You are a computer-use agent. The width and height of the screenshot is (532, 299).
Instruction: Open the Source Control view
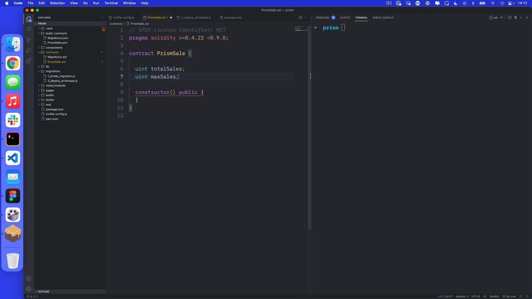(x=29, y=40)
